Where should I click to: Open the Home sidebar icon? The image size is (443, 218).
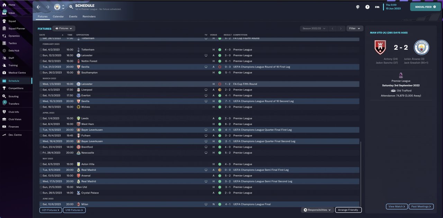pos(4,5)
